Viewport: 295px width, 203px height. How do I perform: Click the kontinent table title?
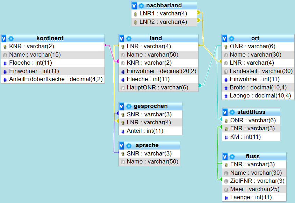(50, 38)
